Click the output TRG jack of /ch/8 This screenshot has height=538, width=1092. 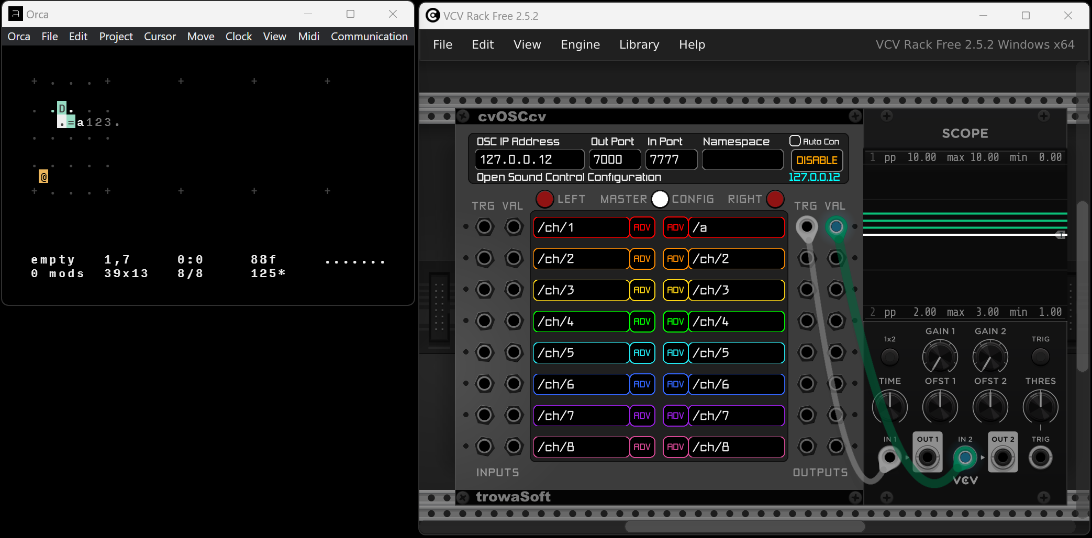click(807, 447)
